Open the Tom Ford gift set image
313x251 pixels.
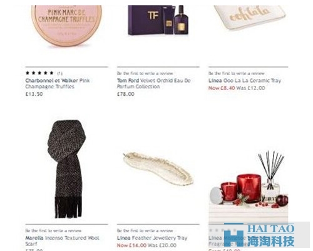[x=158, y=20]
